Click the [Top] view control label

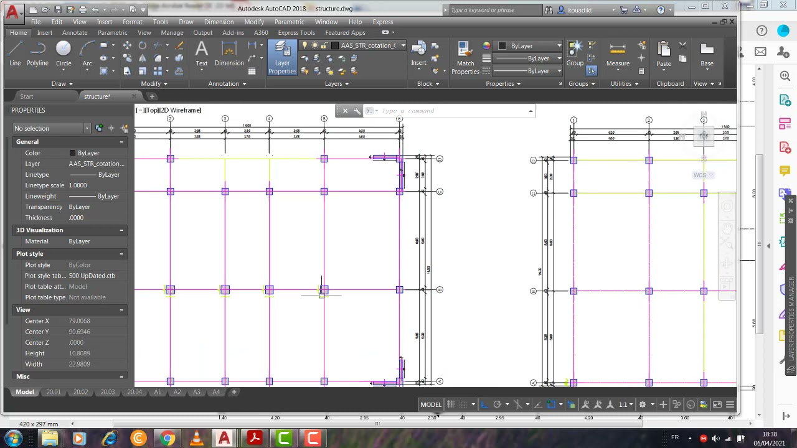pyautogui.click(x=152, y=110)
